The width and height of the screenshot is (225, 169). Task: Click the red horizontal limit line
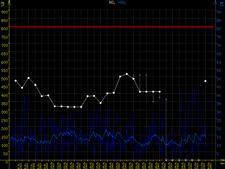(112, 27)
